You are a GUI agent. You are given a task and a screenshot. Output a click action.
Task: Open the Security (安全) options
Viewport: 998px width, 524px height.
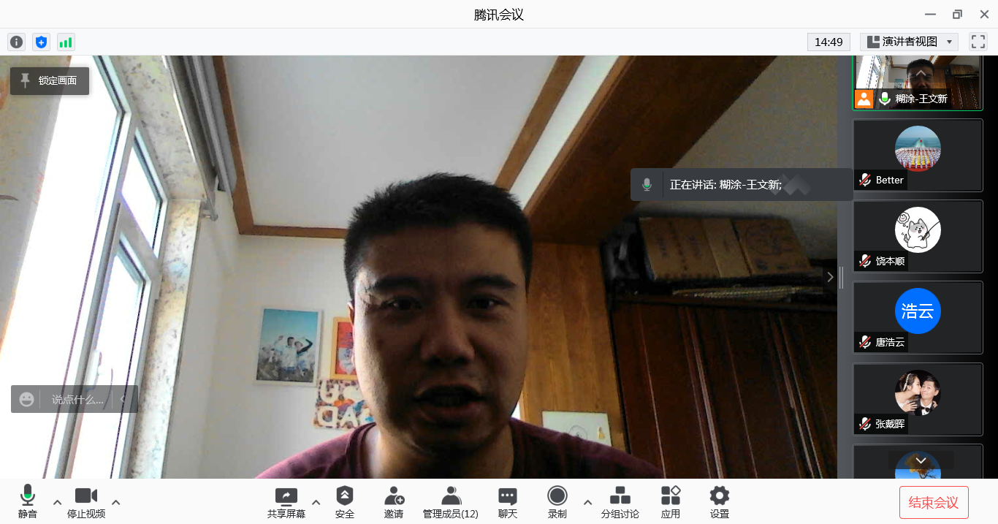click(x=345, y=501)
